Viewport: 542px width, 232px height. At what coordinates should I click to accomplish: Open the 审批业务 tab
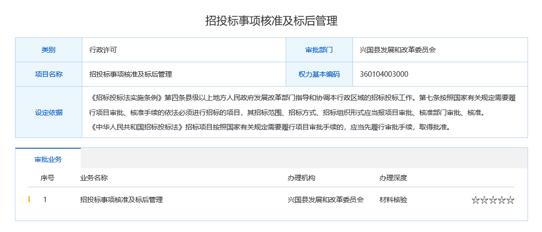coord(48,159)
